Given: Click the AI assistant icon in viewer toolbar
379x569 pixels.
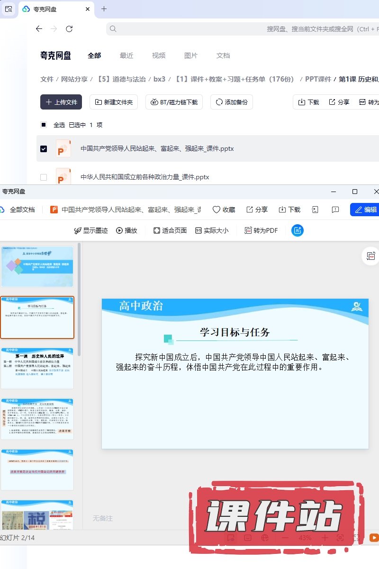Looking at the screenshot, I should (x=298, y=230).
